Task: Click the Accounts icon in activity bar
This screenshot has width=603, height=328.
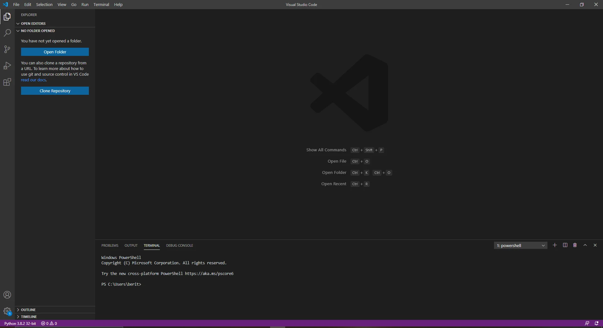Action: click(x=7, y=295)
